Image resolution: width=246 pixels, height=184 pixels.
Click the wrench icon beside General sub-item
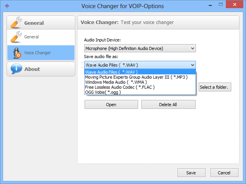(x=16, y=37)
